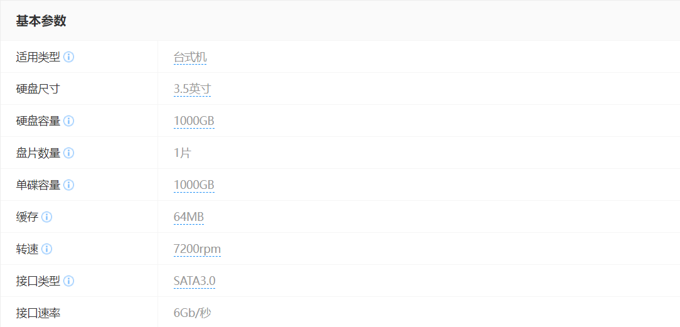This screenshot has width=680, height=327.
Task: Open the 64MB cache link
Action: (189, 217)
